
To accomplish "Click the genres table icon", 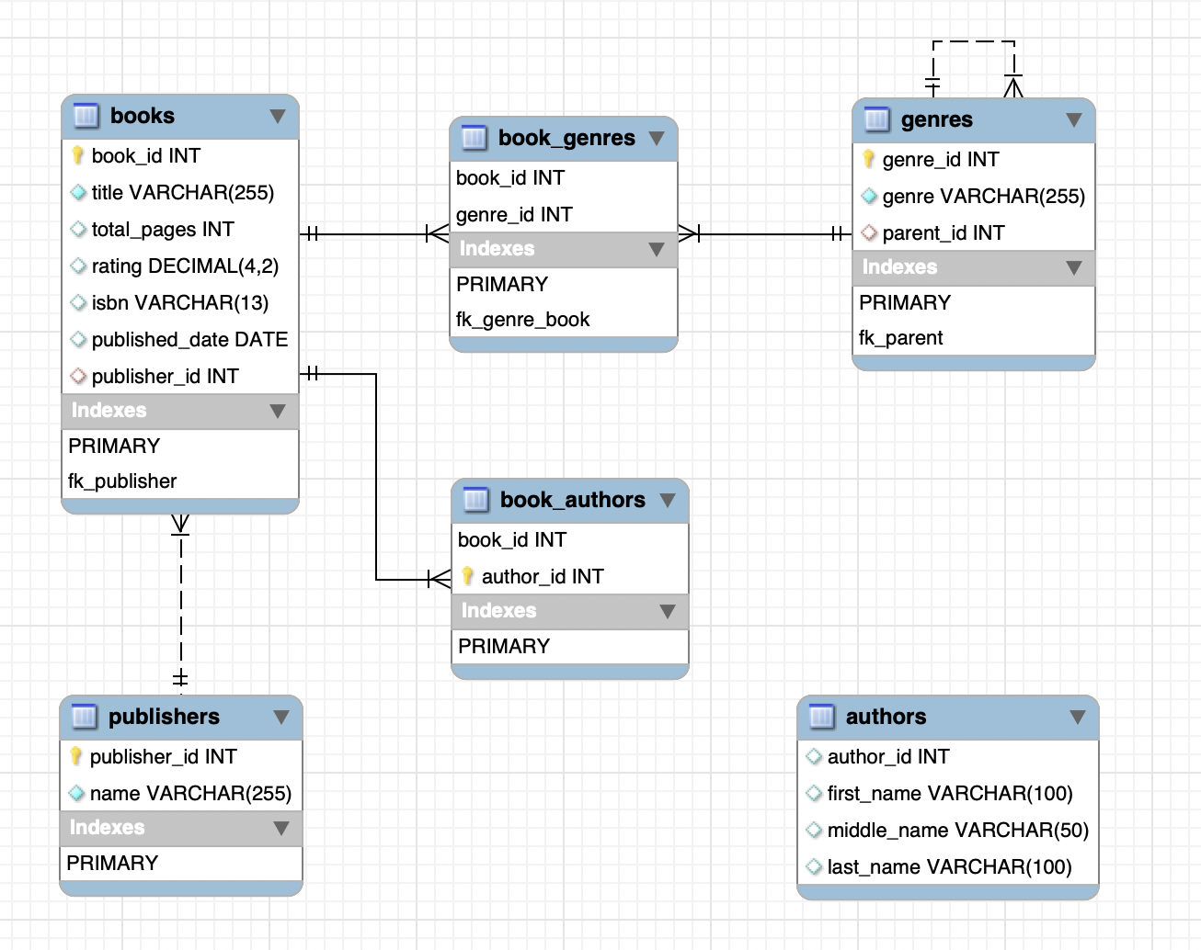I will pyautogui.click(x=876, y=119).
